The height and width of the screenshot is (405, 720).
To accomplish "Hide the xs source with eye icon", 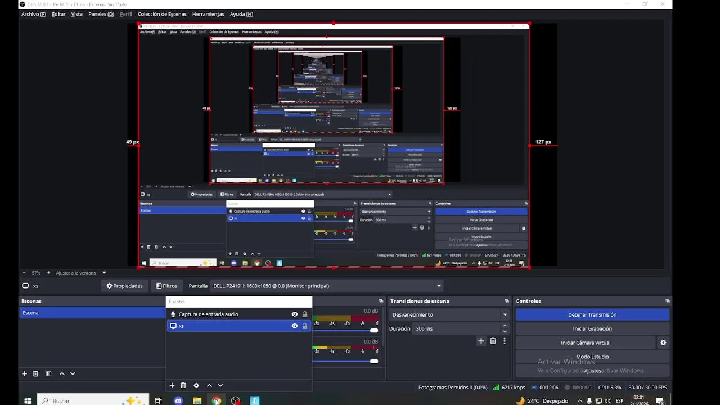I will (x=294, y=326).
